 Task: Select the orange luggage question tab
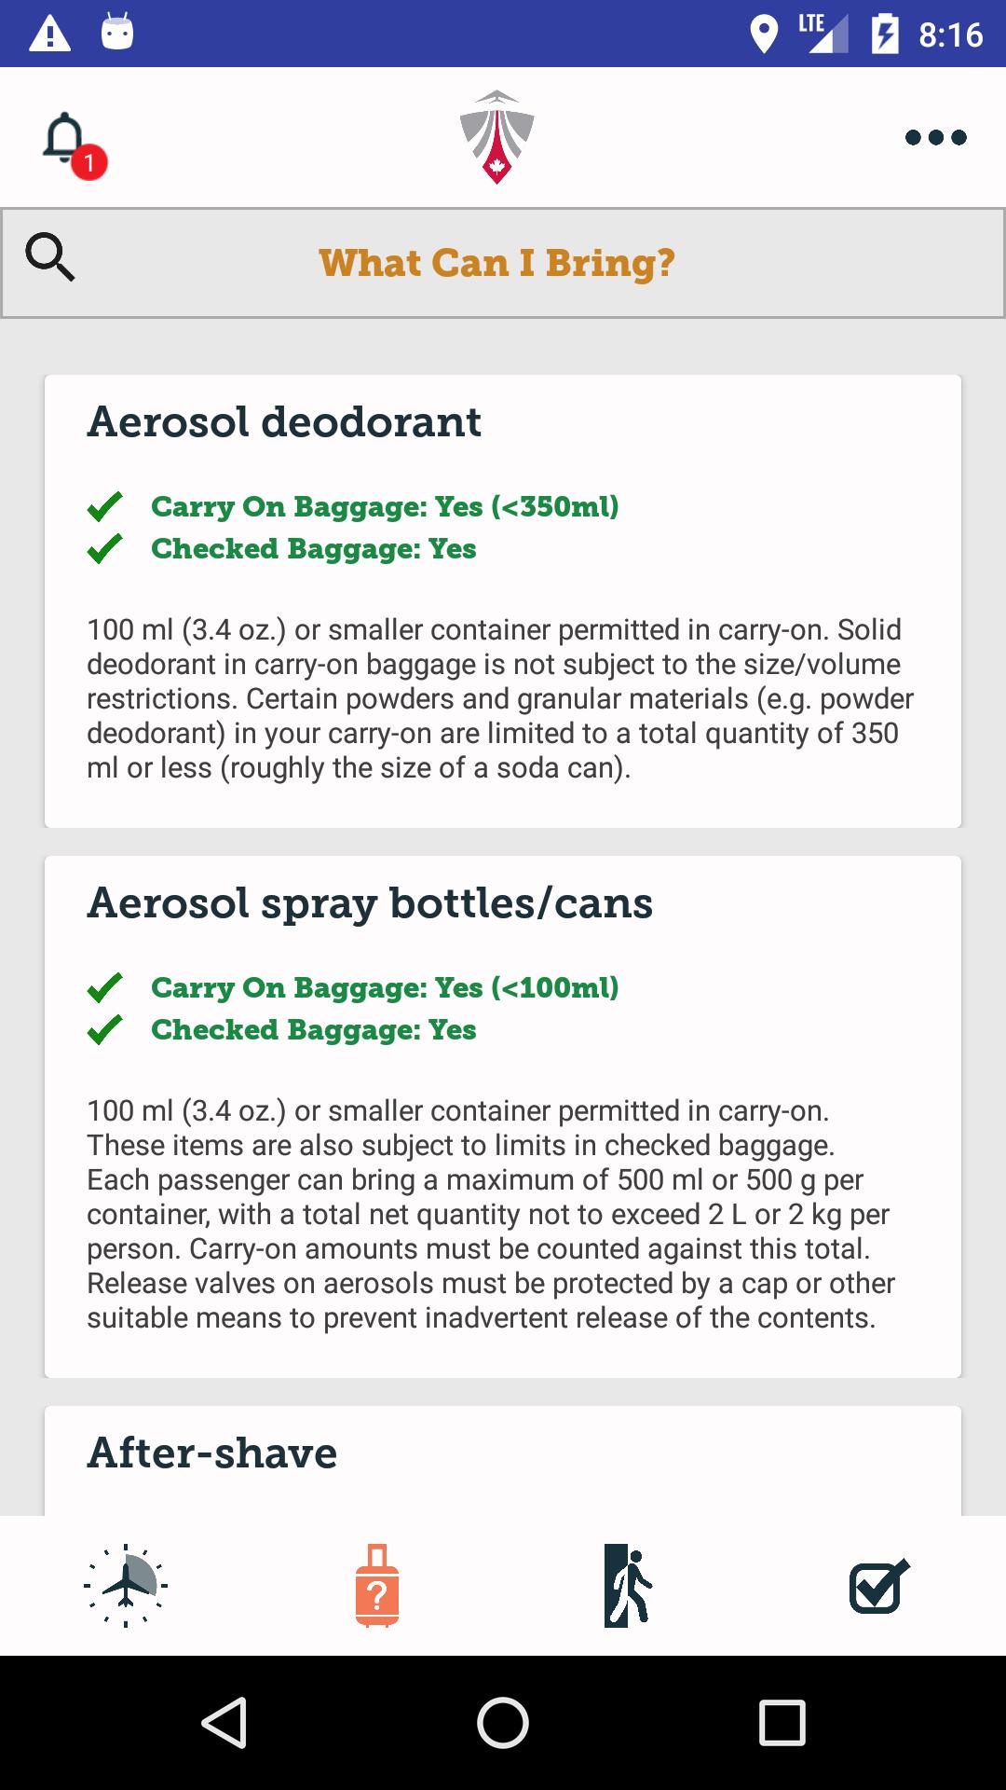(377, 1585)
